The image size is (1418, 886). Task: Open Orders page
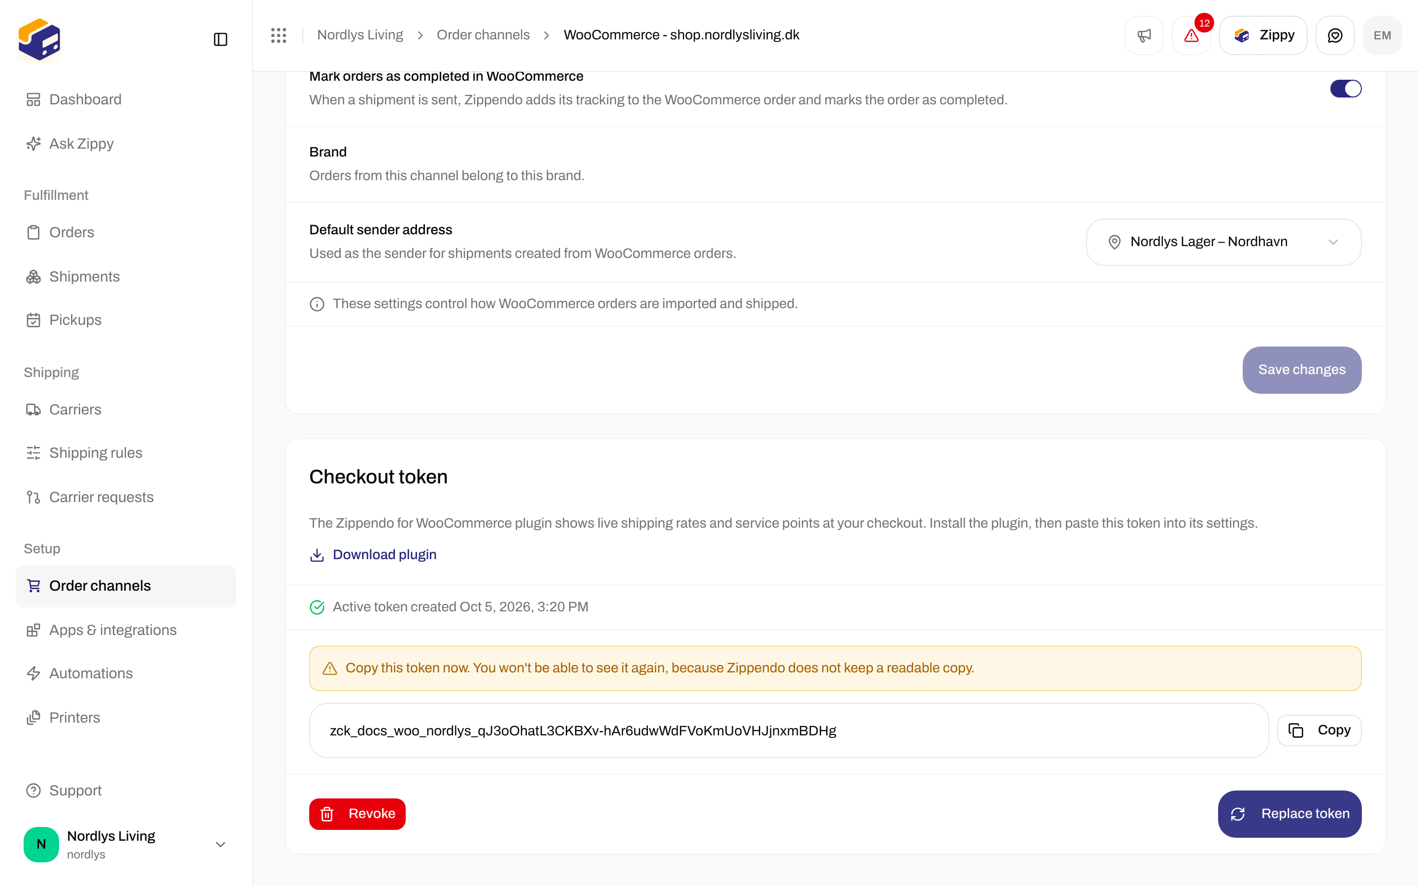(126, 233)
